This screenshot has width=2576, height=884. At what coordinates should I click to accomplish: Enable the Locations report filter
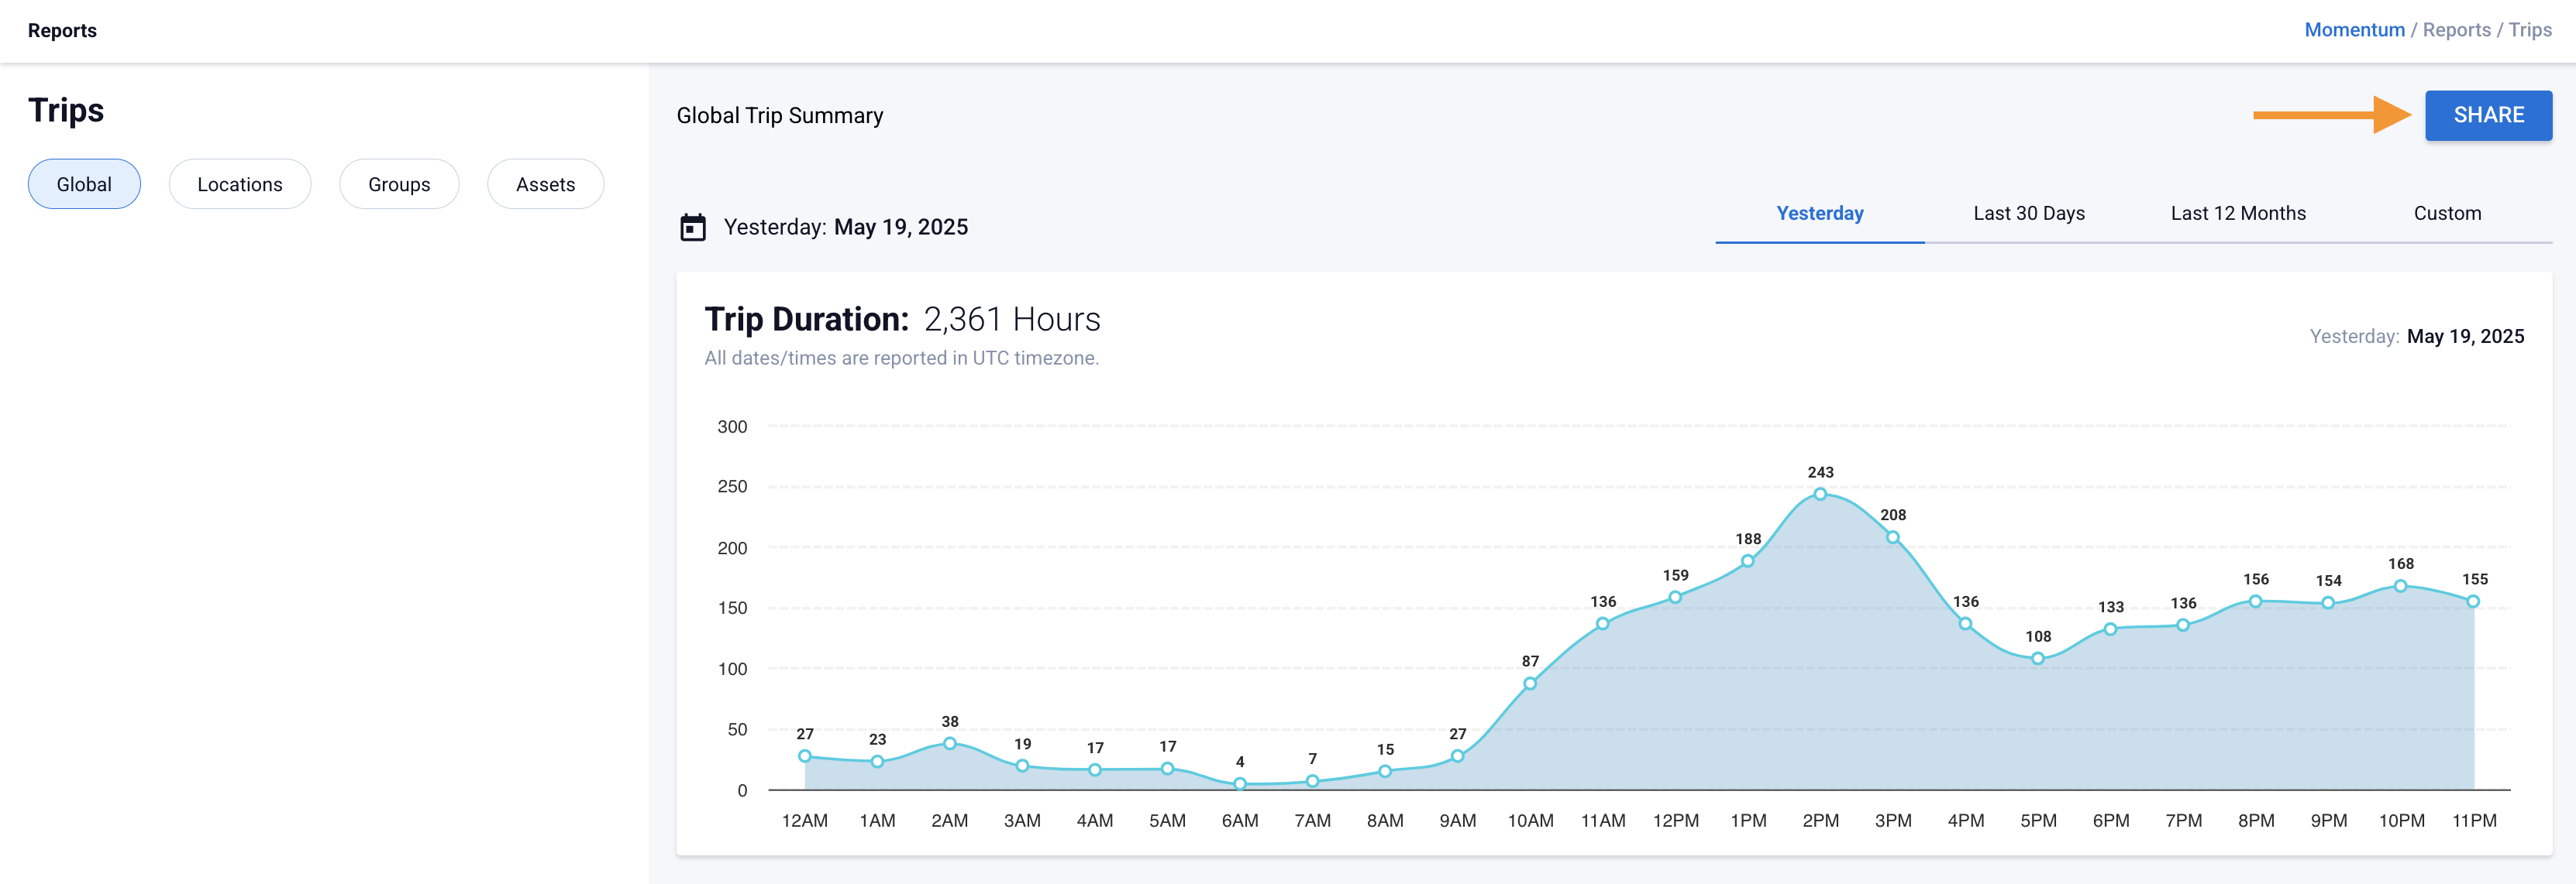pyautogui.click(x=240, y=183)
